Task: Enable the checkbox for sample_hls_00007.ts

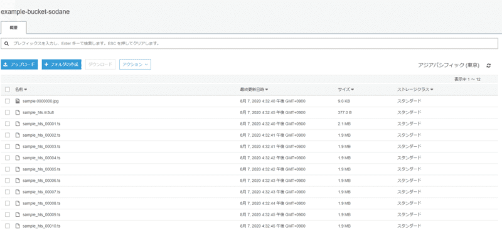Action: tap(8, 192)
